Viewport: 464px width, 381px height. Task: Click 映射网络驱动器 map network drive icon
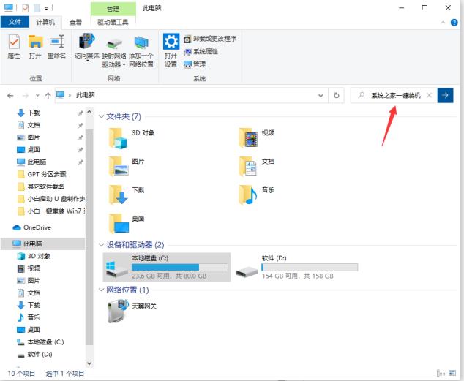tap(113, 49)
